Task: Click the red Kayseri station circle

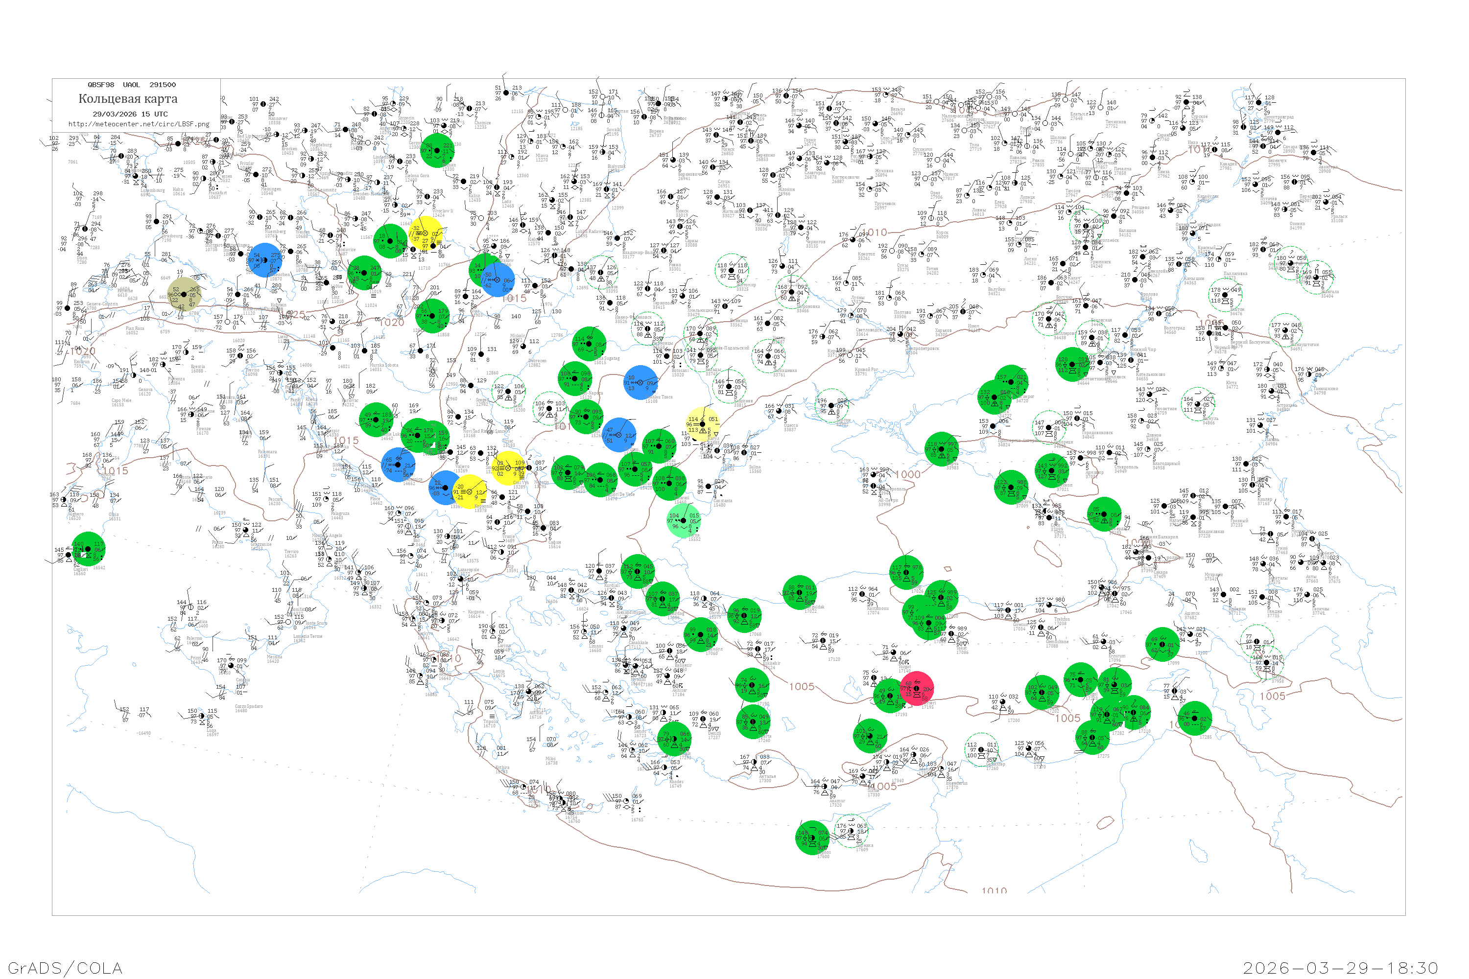Action: click(916, 689)
